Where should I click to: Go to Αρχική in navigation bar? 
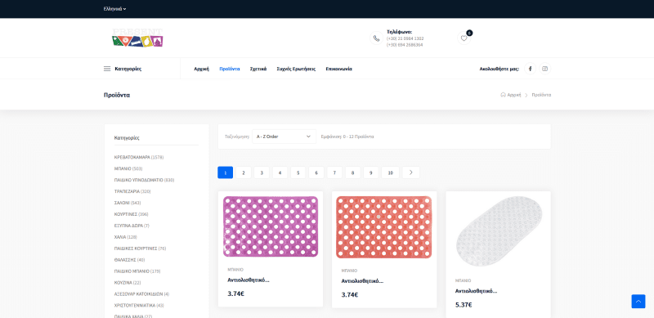pos(201,69)
